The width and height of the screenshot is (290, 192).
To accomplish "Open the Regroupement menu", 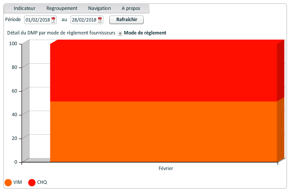I will (62, 8).
